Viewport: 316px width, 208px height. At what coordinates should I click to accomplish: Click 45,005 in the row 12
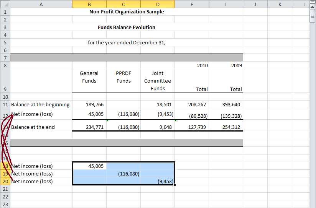coord(96,114)
